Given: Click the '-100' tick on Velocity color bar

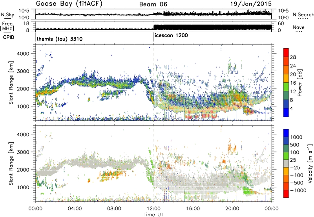Looking at the screenshot, I should [x=297, y=175].
